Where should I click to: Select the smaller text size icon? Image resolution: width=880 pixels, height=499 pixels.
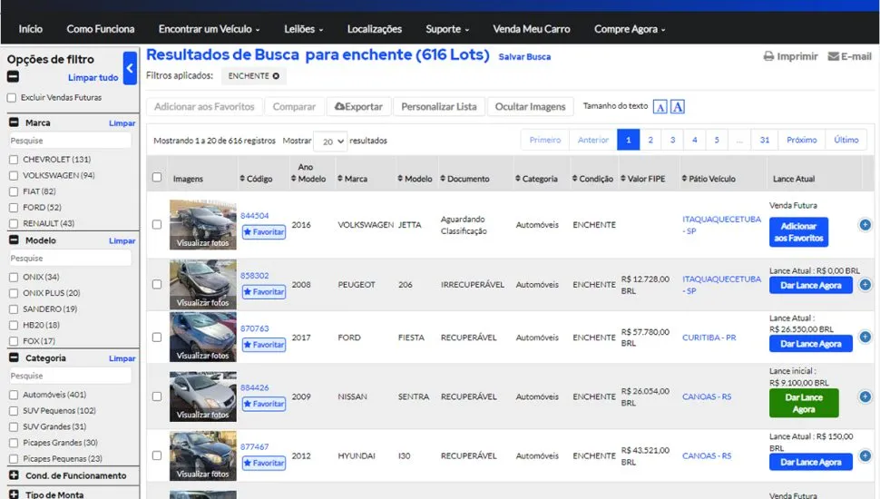660,107
